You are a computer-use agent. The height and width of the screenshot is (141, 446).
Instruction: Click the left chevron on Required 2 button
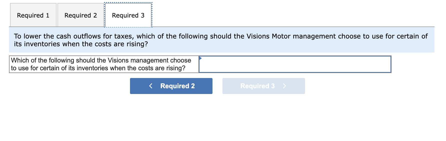(x=151, y=86)
